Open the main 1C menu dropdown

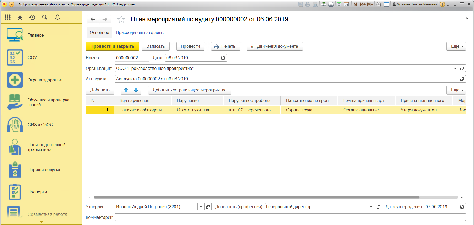[x=12, y=4]
